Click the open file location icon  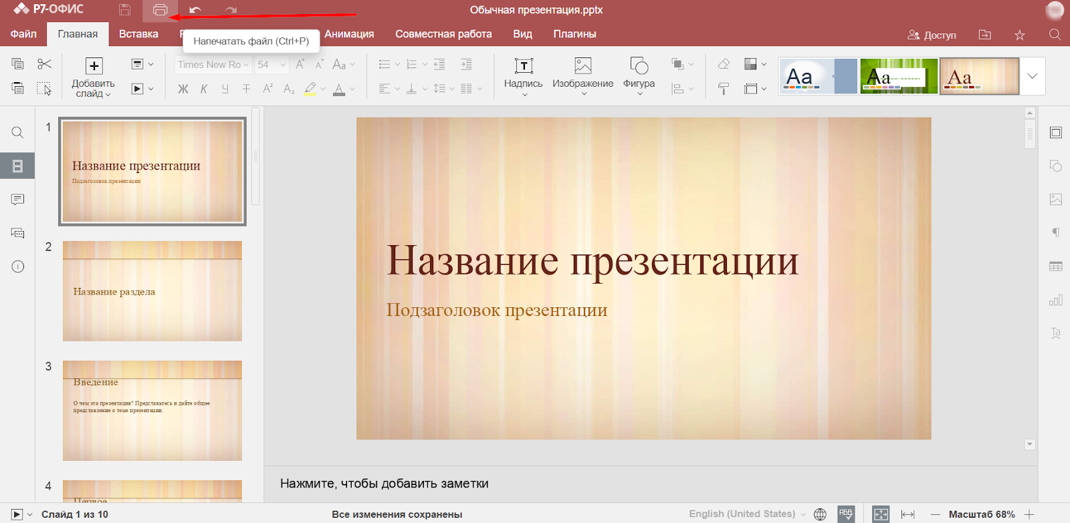(x=984, y=35)
